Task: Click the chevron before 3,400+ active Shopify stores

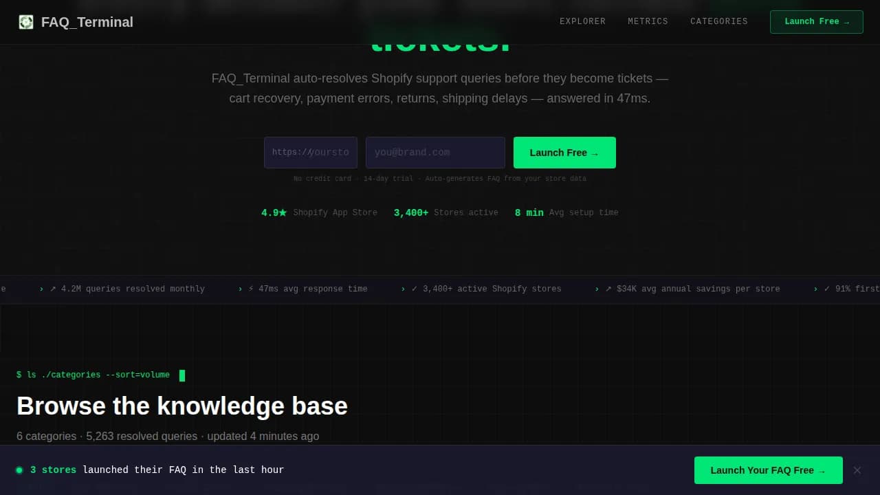Action: click(x=403, y=289)
